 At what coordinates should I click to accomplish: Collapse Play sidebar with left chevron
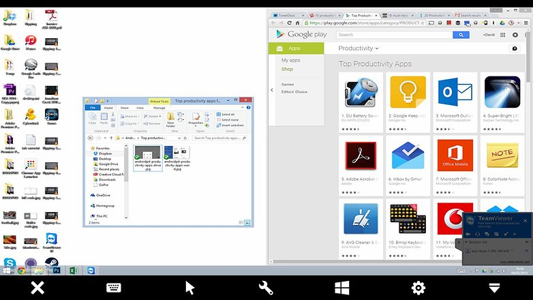pyautogui.click(x=271, y=90)
